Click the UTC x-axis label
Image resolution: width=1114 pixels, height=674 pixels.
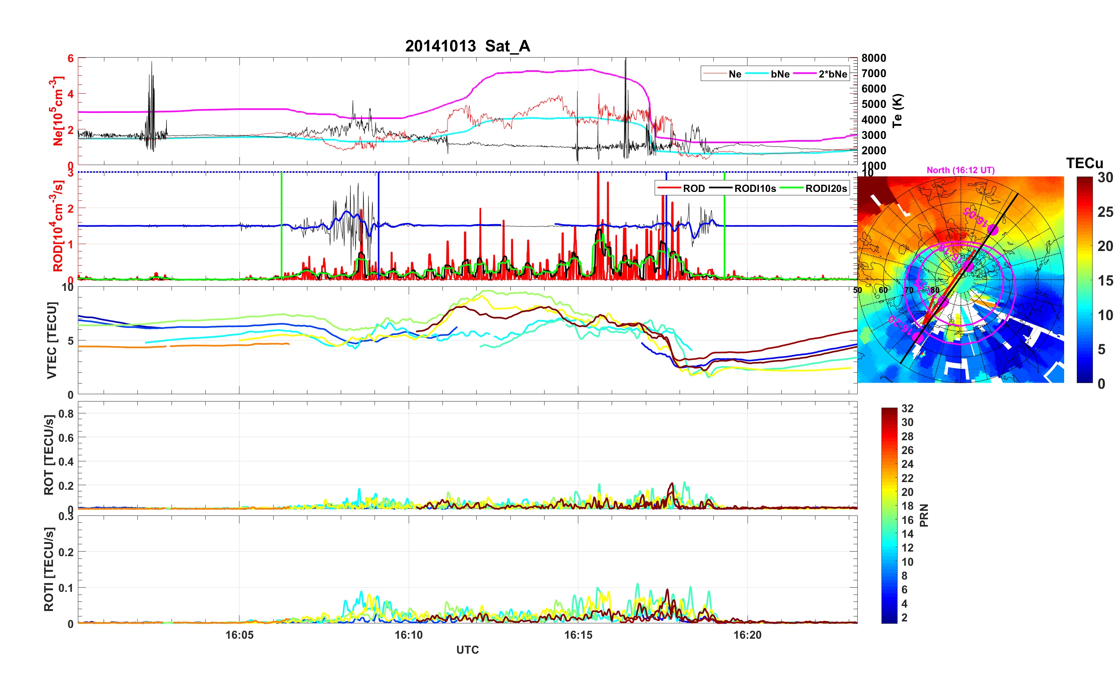click(467, 650)
